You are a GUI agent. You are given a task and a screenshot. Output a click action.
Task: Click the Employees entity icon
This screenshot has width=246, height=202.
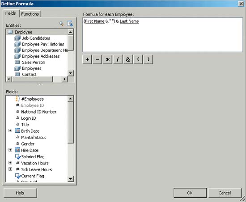tap(17, 68)
